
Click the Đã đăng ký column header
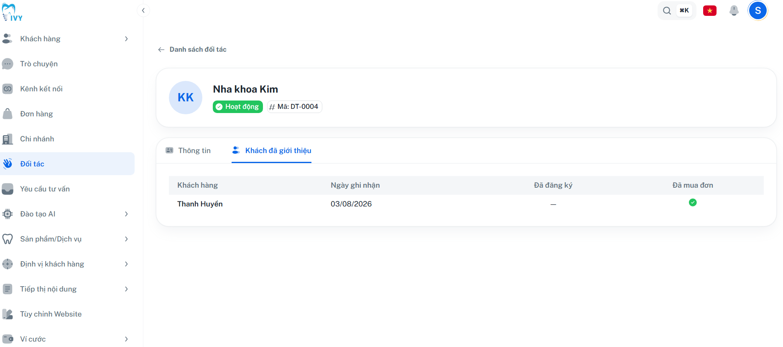(553, 185)
